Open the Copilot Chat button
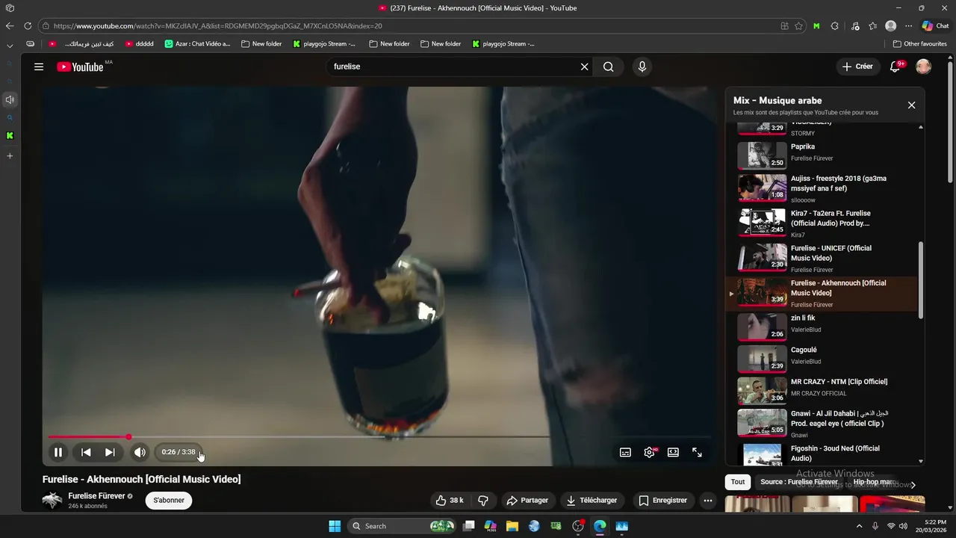The width and height of the screenshot is (956, 538). 935,25
